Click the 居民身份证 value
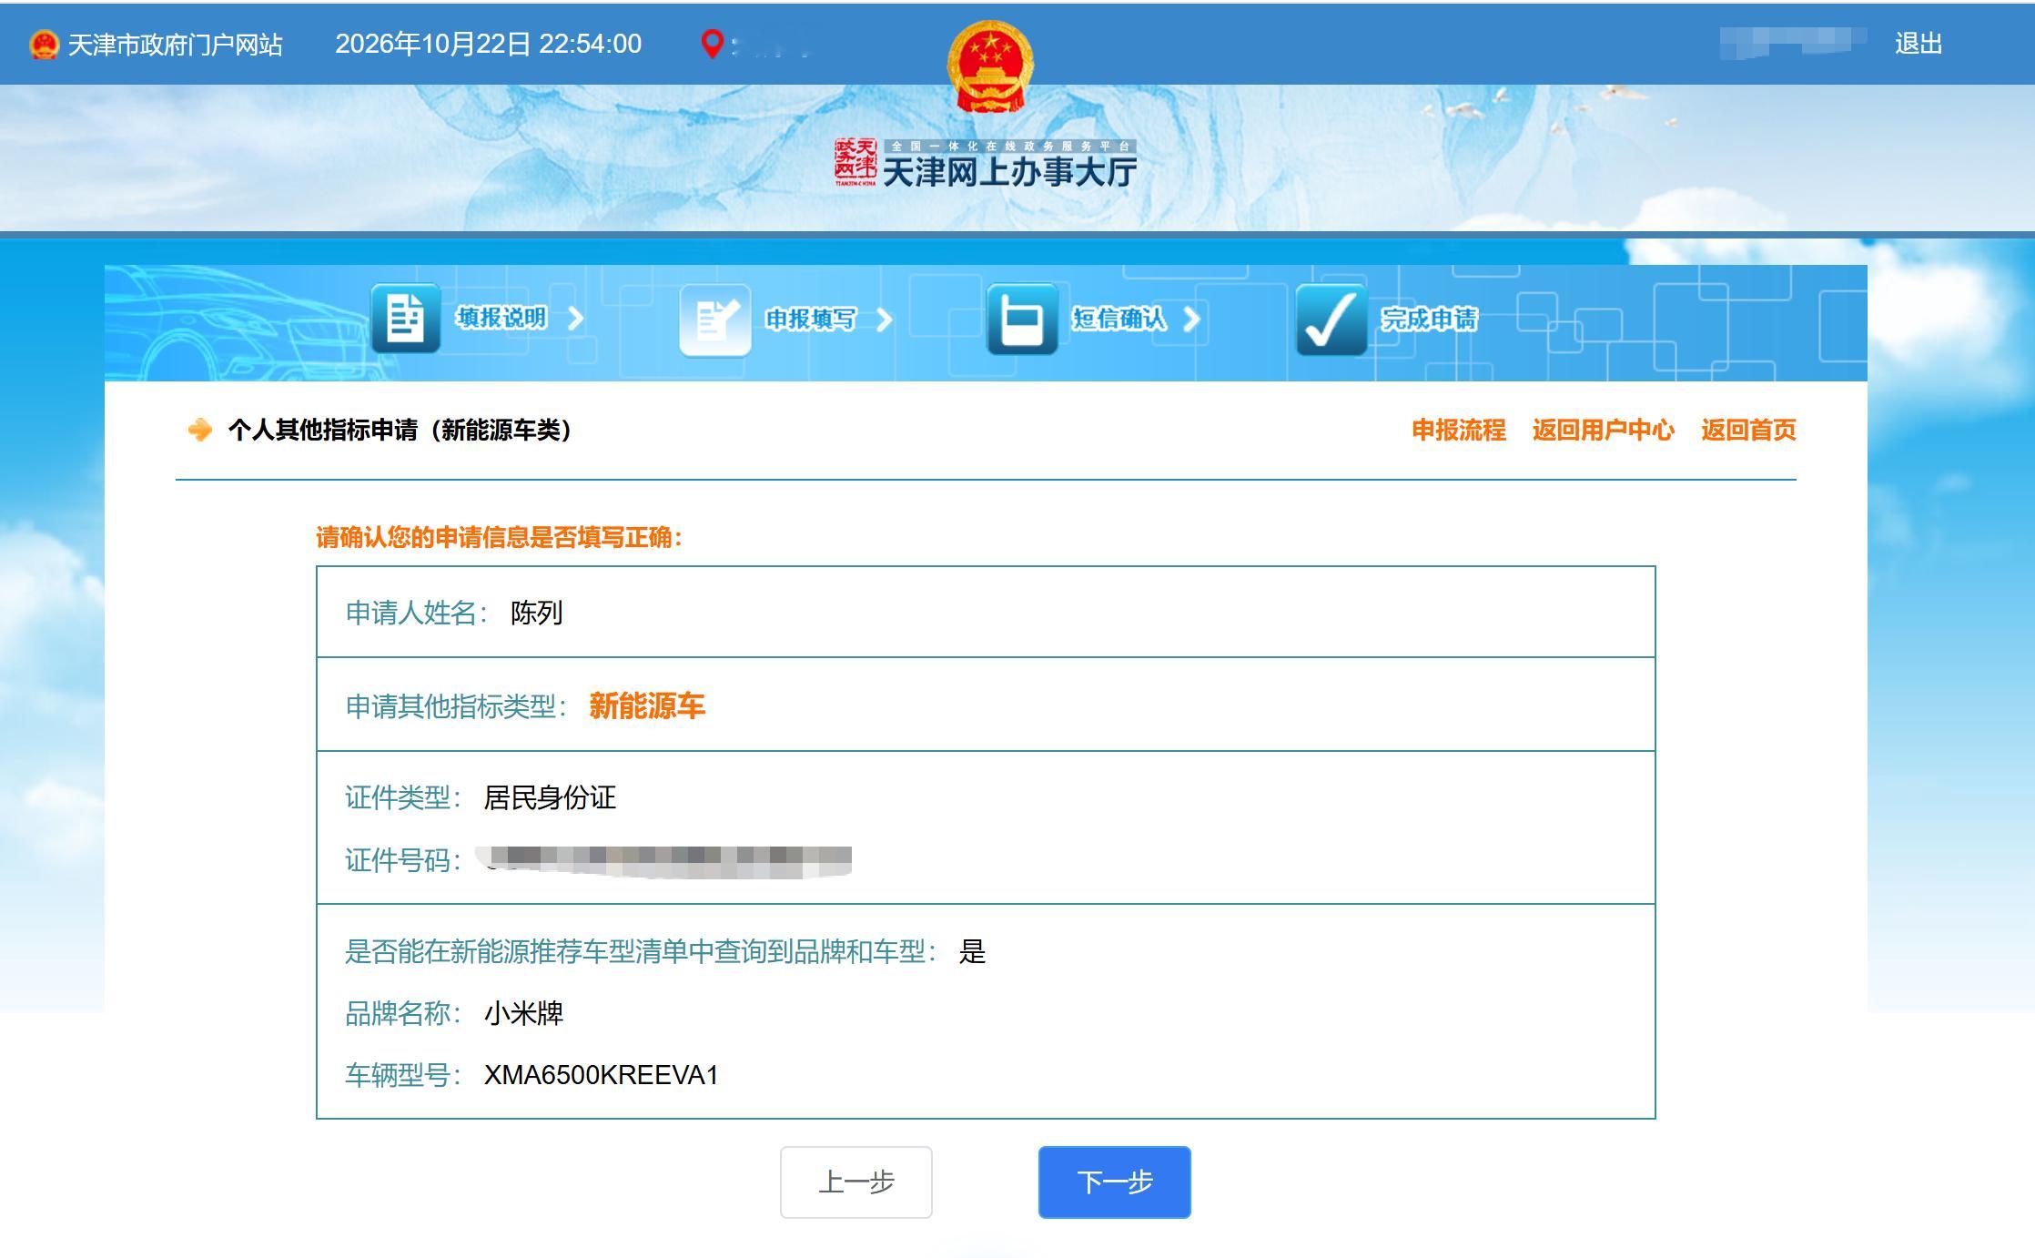2035x1258 pixels. [x=550, y=798]
